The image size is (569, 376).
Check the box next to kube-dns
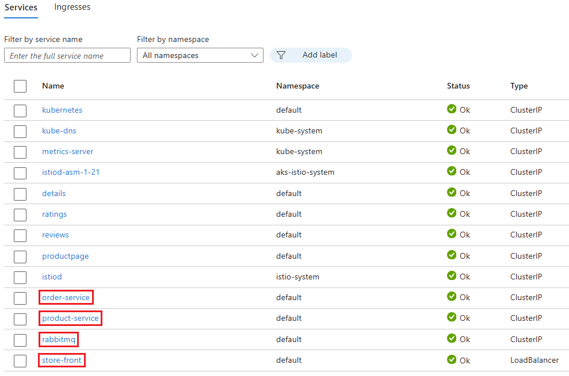[x=20, y=132]
